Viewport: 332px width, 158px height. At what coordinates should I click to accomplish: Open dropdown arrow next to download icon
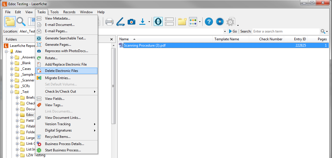tap(149, 22)
